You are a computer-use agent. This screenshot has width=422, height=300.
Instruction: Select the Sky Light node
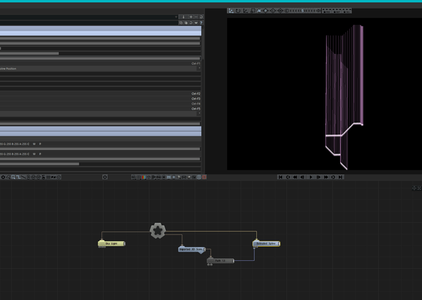tap(111, 244)
